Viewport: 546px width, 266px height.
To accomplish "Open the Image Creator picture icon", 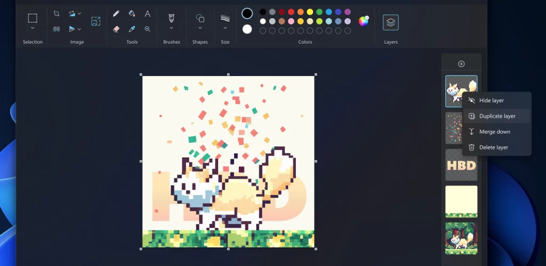I will pyautogui.click(x=95, y=21).
